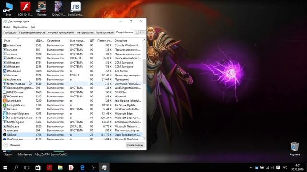
Task: Click the MicrosoftEdgeCP.exe icon
Action: (5, 118)
